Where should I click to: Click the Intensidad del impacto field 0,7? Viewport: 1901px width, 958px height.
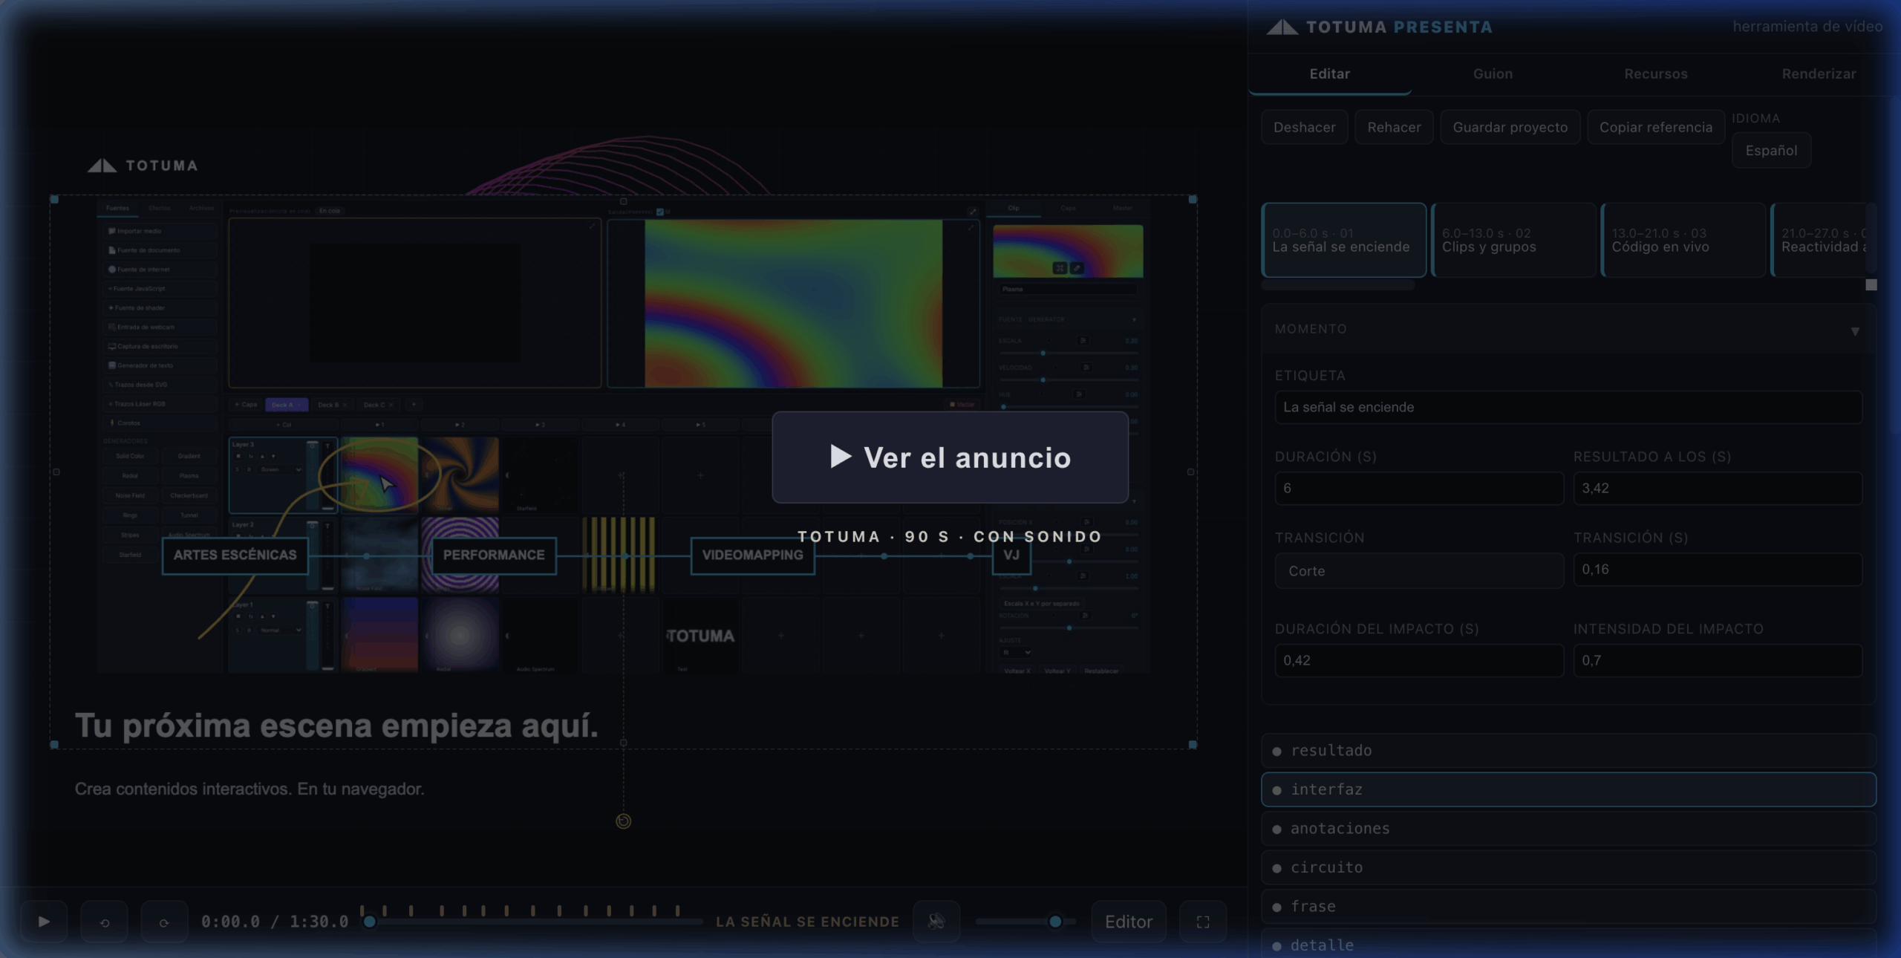[1718, 660]
